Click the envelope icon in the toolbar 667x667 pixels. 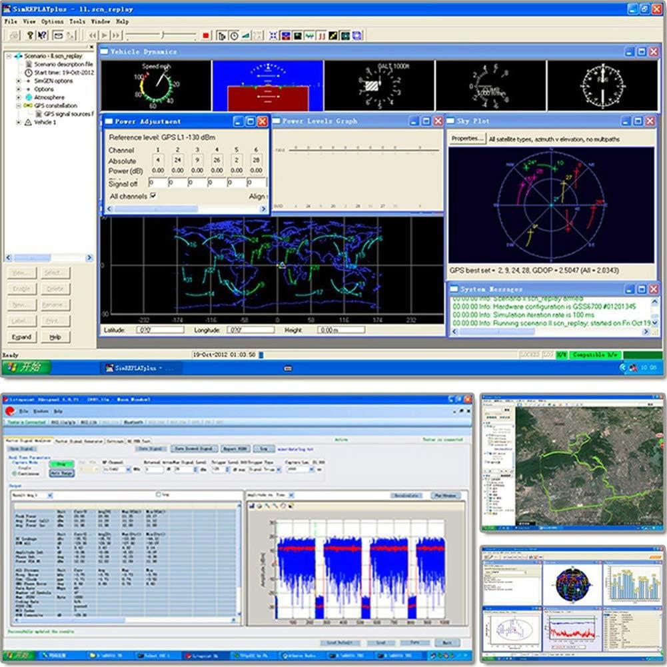(x=58, y=35)
